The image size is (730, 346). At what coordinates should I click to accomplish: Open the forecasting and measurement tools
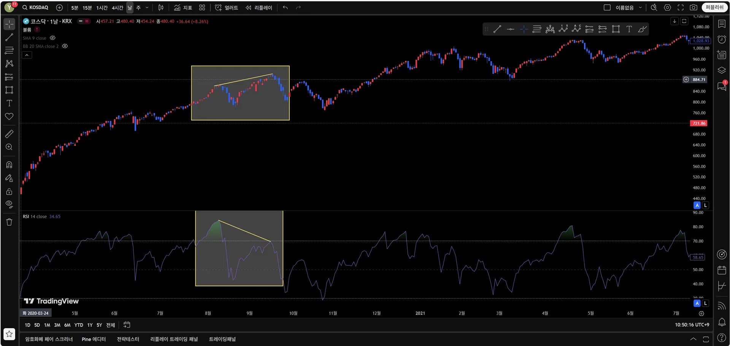tap(9, 77)
